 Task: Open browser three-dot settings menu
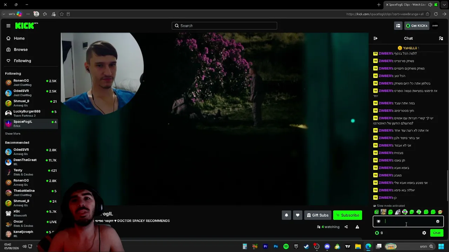point(28,14)
